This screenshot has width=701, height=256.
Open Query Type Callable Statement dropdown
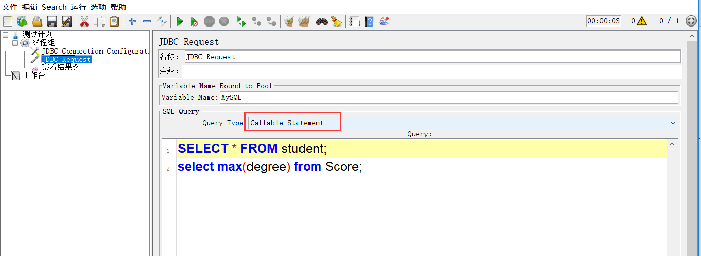[x=463, y=123]
